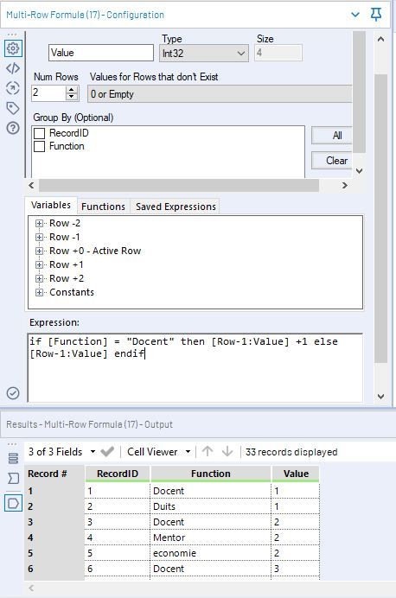Open the Type Int32 dropdown
Viewport: 396px width, 598px height.
[204, 53]
